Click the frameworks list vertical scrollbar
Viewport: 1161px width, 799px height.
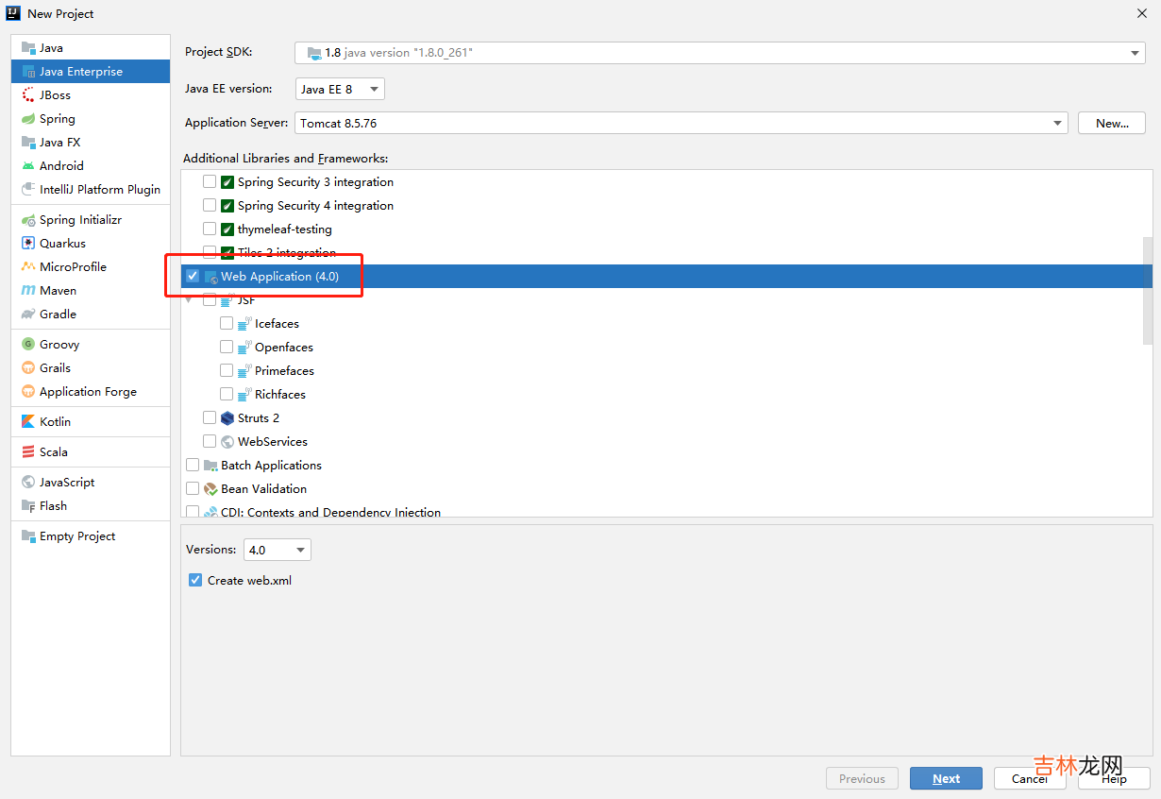click(1147, 290)
